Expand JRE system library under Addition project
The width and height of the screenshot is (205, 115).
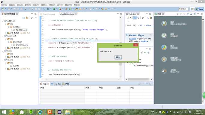(6, 33)
